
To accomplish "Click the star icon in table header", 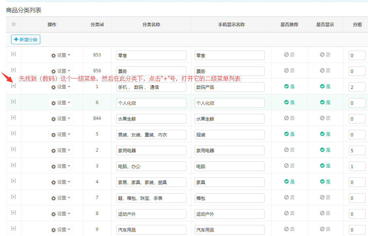I will coord(14,24).
